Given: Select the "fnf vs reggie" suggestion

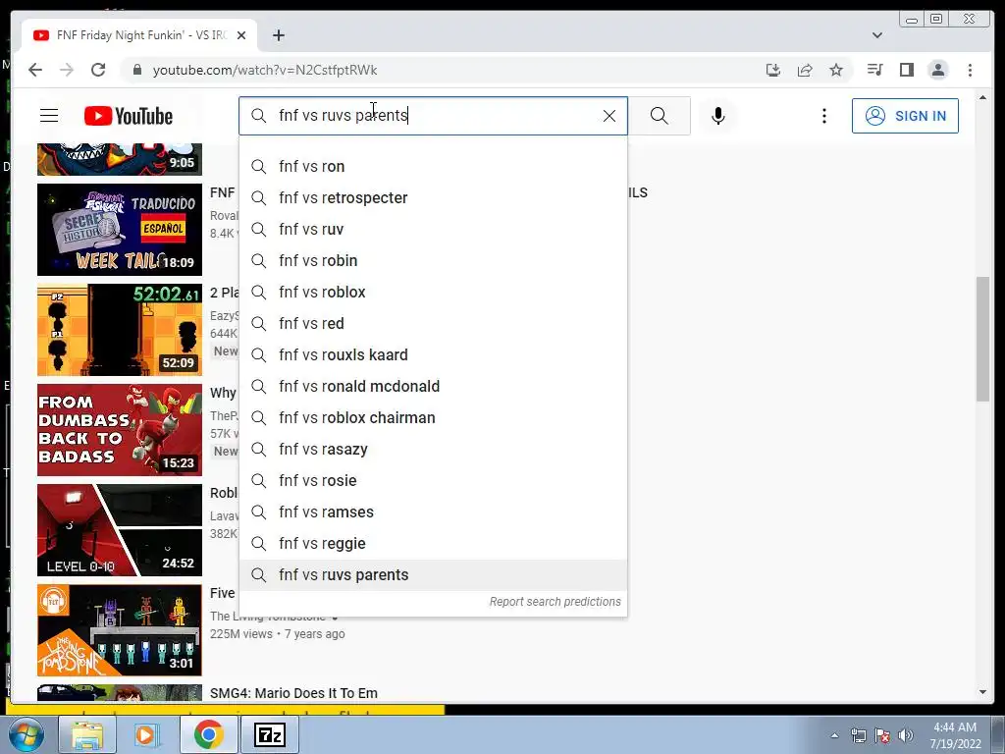Looking at the screenshot, I should point(433,543).
